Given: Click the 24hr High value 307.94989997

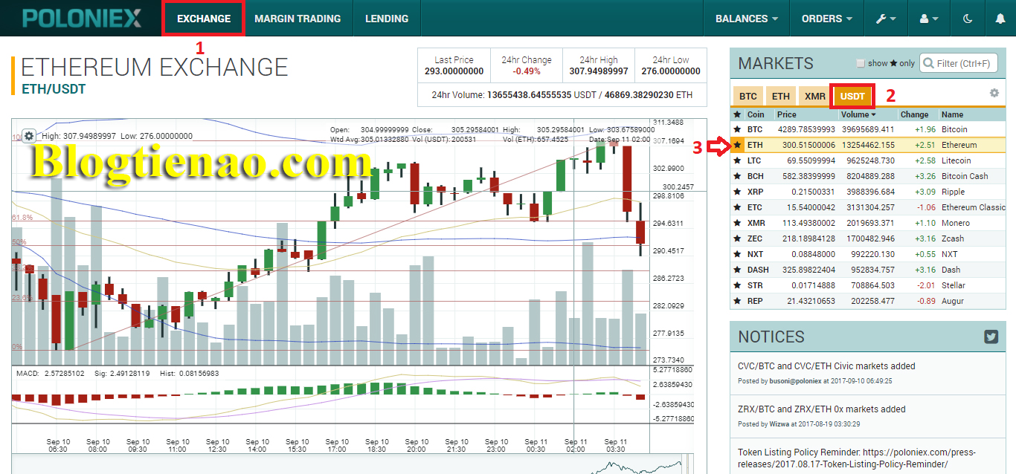Looking at the screenshot, I should [599, 71].
